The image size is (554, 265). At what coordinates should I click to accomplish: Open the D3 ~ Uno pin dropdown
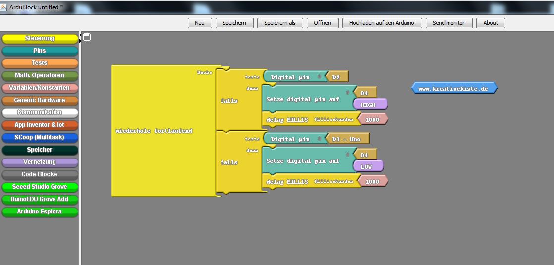[x=346, y=139]
